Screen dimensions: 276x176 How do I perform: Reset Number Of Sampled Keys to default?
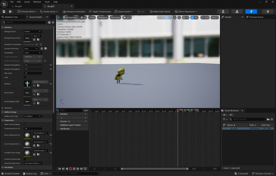51,65
